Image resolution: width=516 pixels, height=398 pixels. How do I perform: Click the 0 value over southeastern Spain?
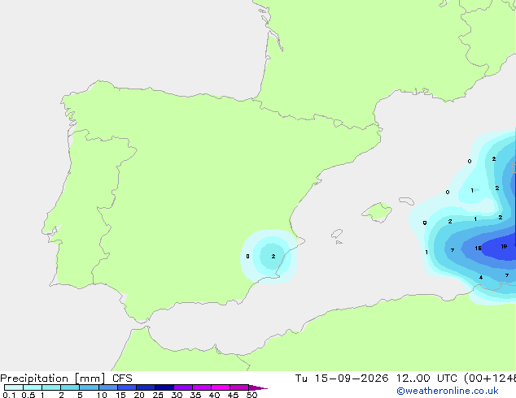click(247, 256)
